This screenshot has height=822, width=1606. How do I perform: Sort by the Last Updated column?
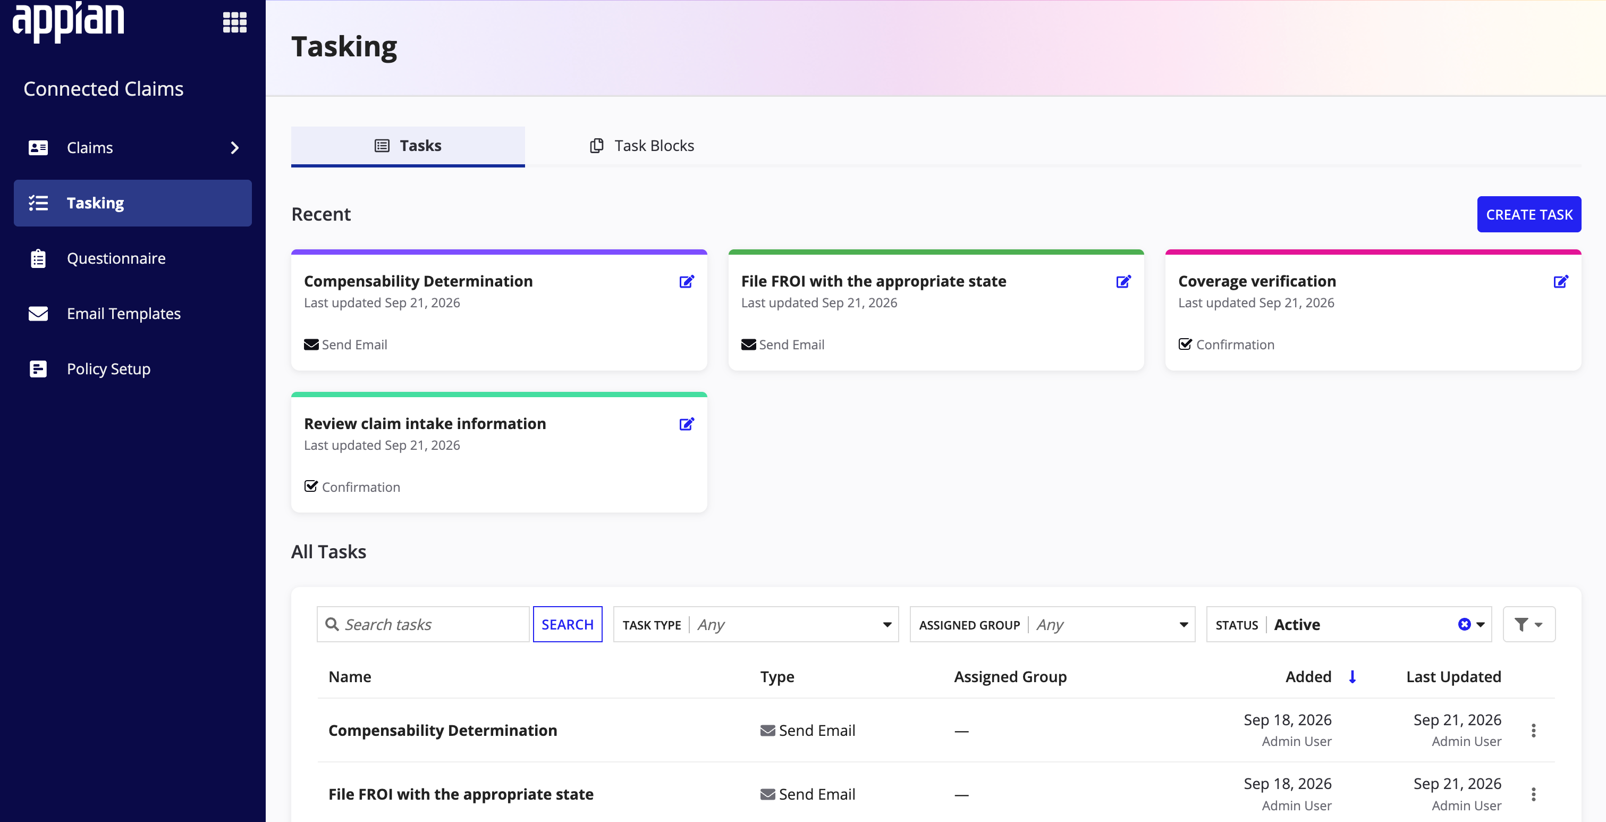(1453, 677)
